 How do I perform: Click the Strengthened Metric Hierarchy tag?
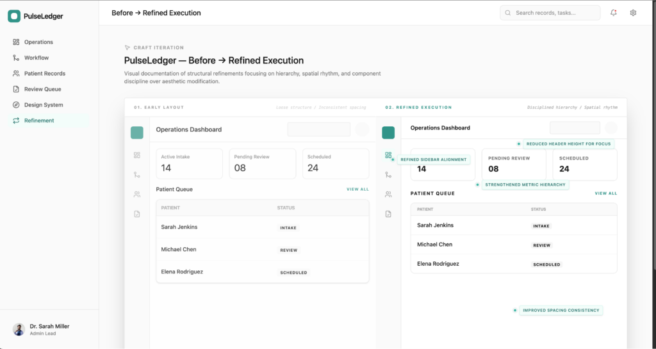pos(525,184)
